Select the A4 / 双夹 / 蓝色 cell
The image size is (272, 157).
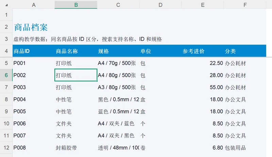(x=118, y=124)
